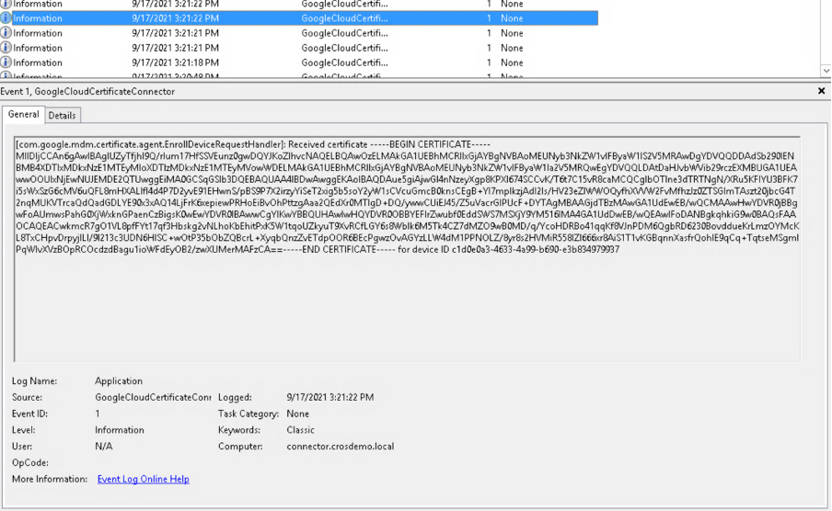Click the info icon of the topmost unselected 3:21:22 PM event
832x511 pixels.
(x=6, y=5)
